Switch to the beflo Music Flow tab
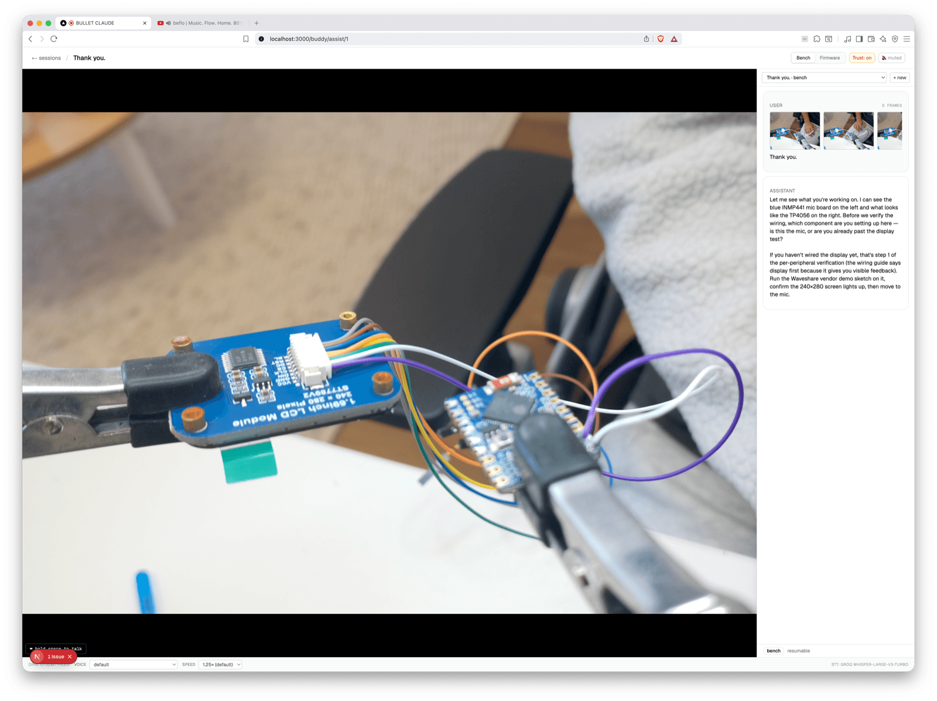 point(200,23)
